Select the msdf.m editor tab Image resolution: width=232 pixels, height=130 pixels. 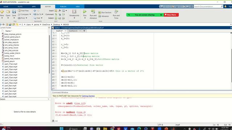coord(59,31)
